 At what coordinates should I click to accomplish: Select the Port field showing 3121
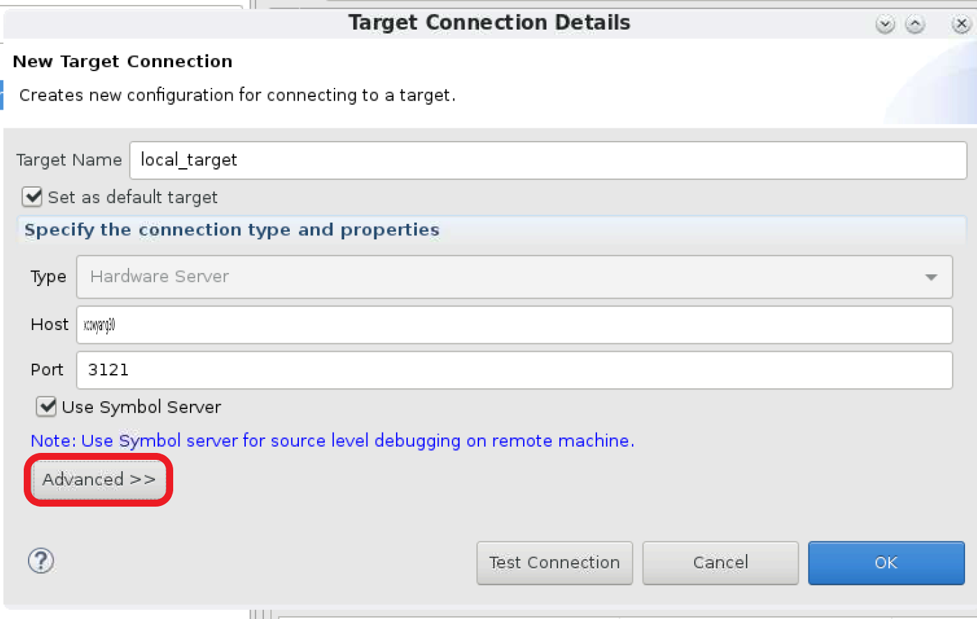tap(513, 370)
